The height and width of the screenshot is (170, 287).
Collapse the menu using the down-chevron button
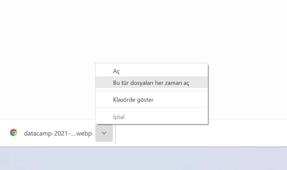coord(104,133)
